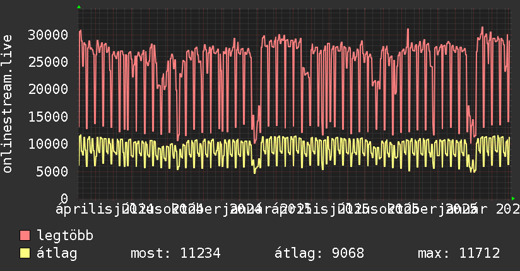This screenshot has width=520, height=271.
Task: Click the max: 11712 statistic
Action: click(x=459, y=253)
